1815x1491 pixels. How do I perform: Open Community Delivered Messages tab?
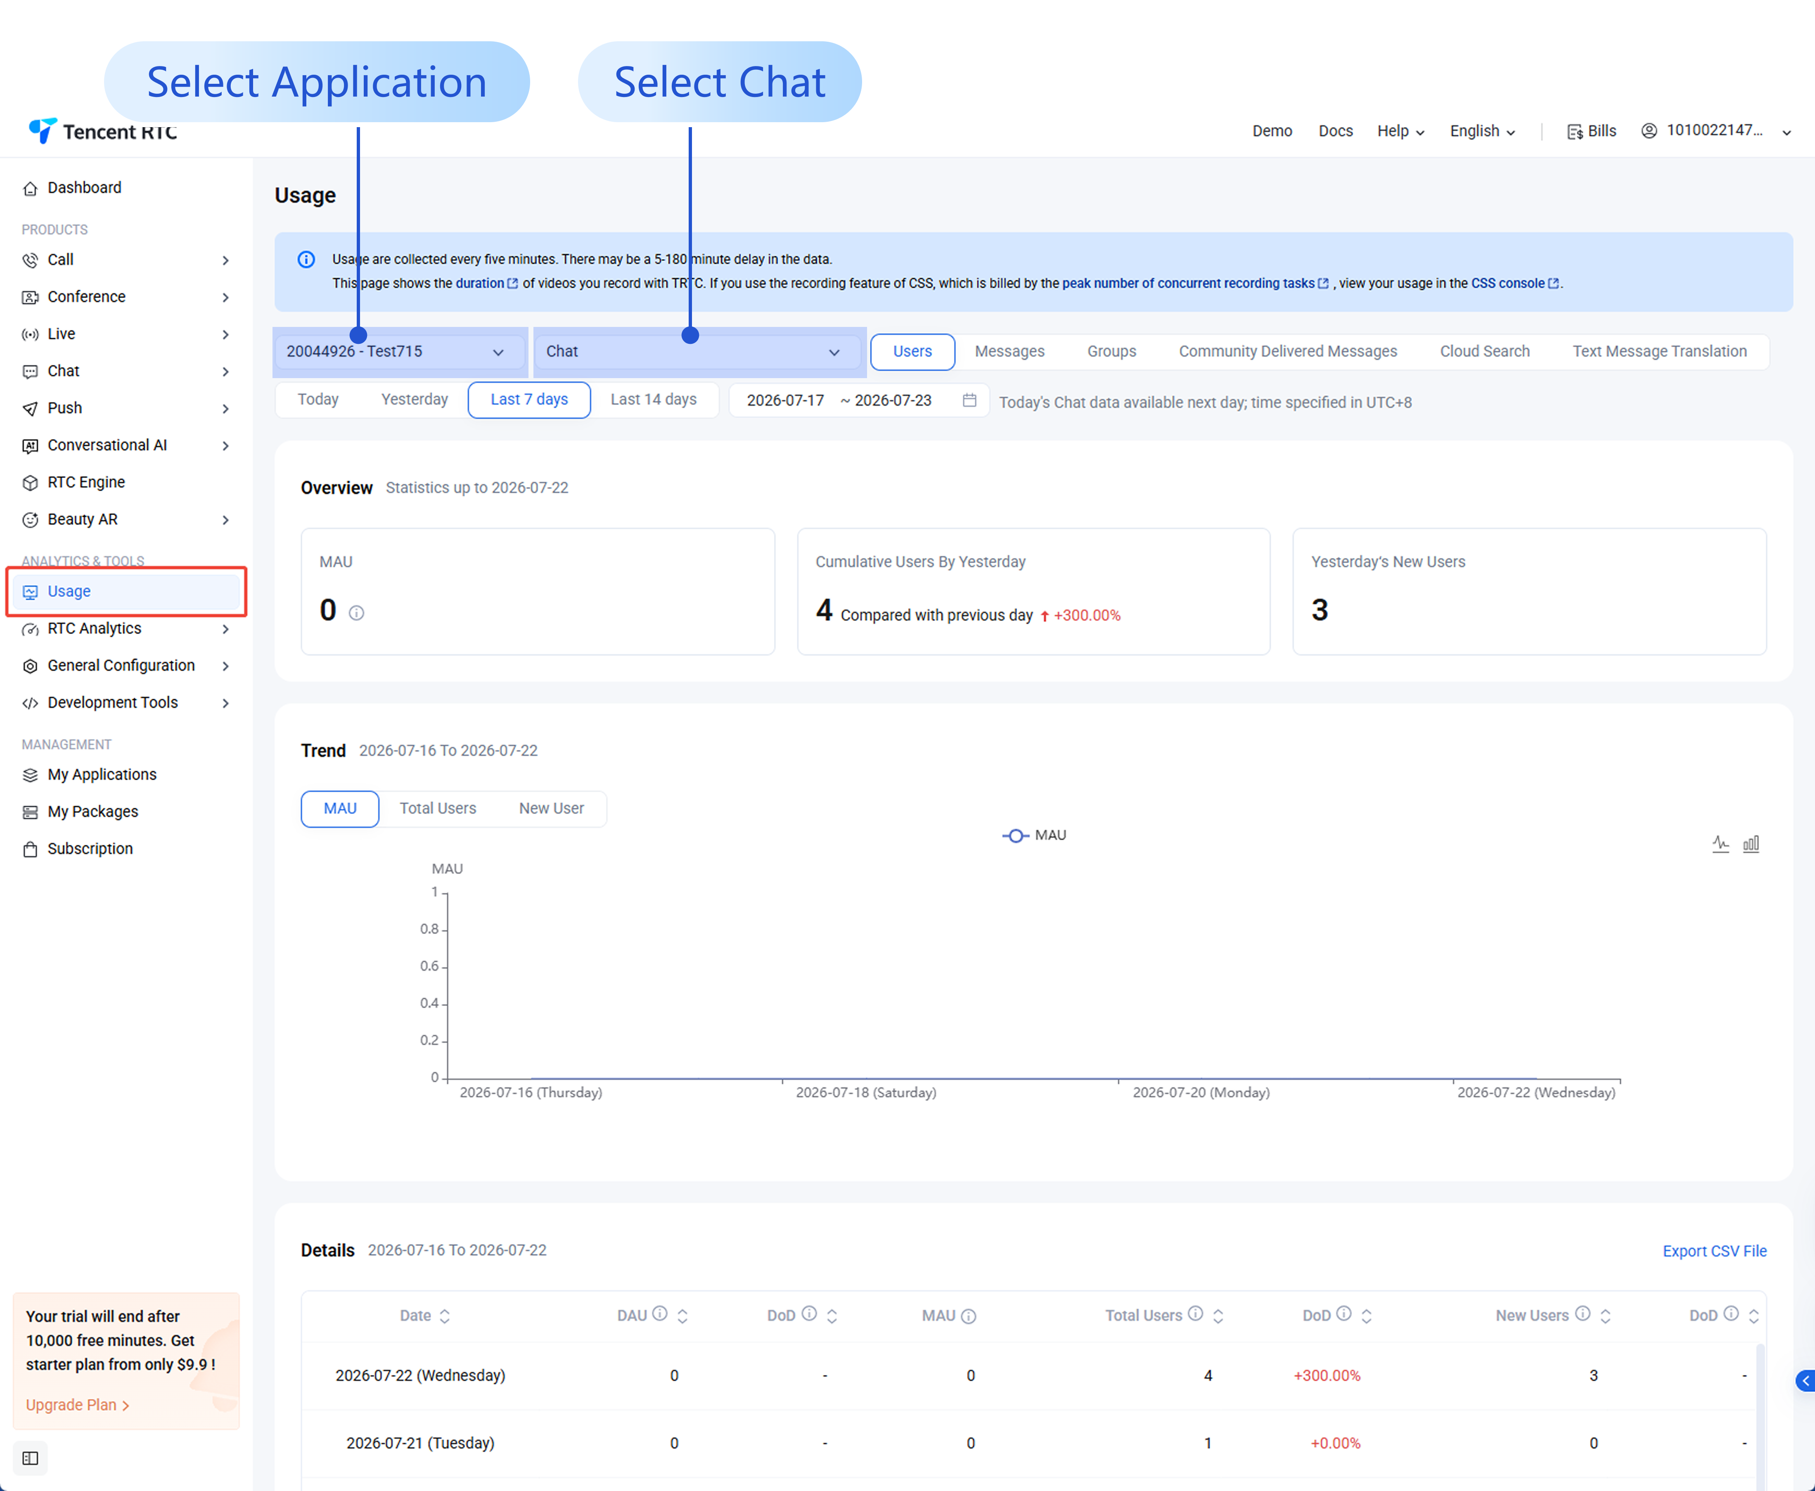pyautogui.click(x=1288, y=351)
